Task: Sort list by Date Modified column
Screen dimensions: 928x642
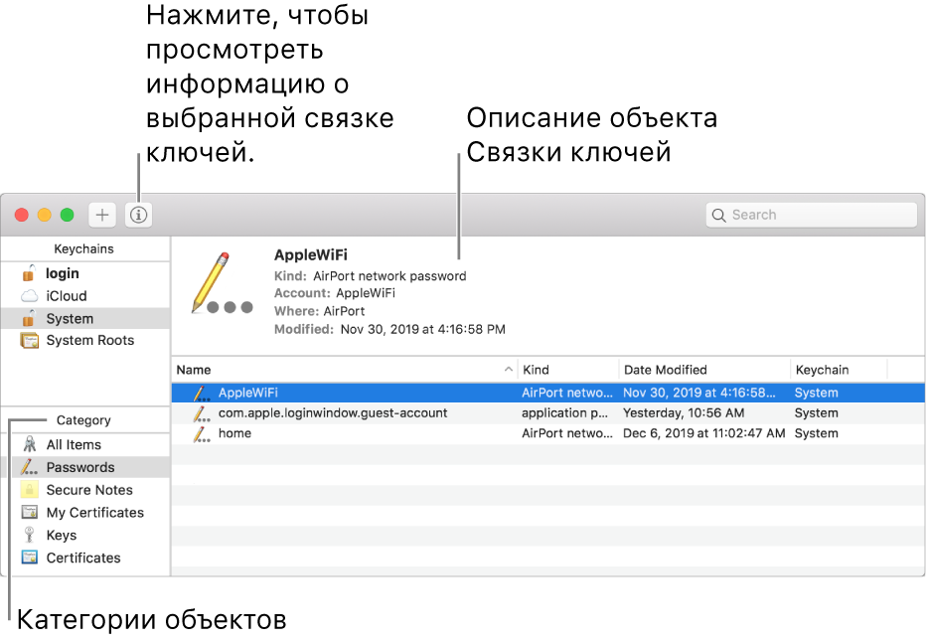Action: coord(704,370)
